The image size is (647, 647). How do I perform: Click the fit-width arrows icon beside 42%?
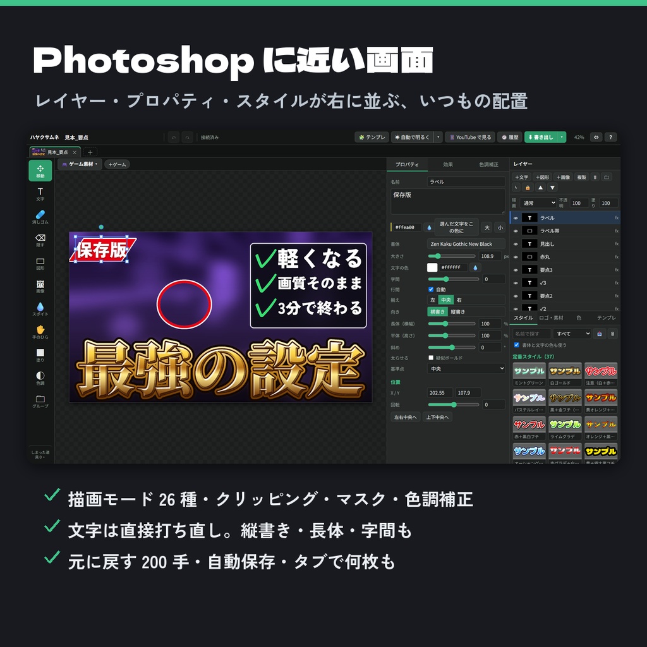(x=596, y=137)
